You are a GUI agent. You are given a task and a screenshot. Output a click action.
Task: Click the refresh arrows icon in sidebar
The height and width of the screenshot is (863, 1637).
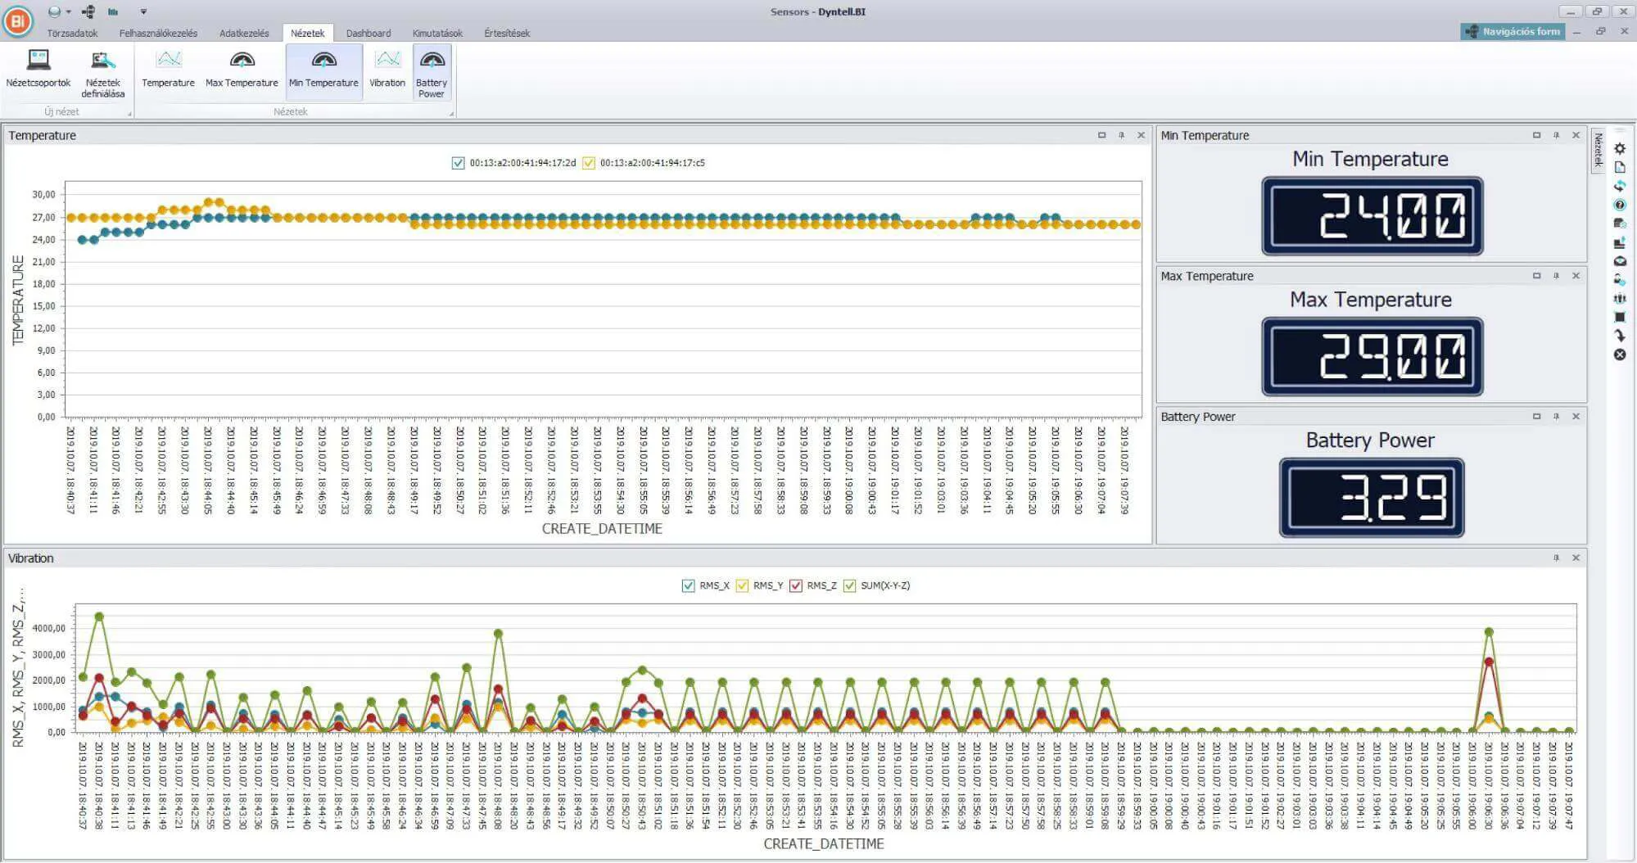(1620, 186)
